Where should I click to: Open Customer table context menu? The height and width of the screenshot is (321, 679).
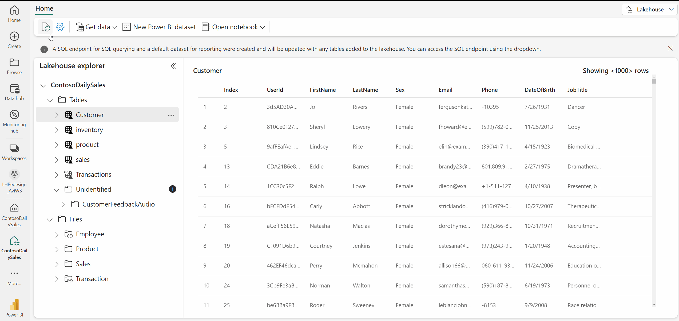[172, 115]
